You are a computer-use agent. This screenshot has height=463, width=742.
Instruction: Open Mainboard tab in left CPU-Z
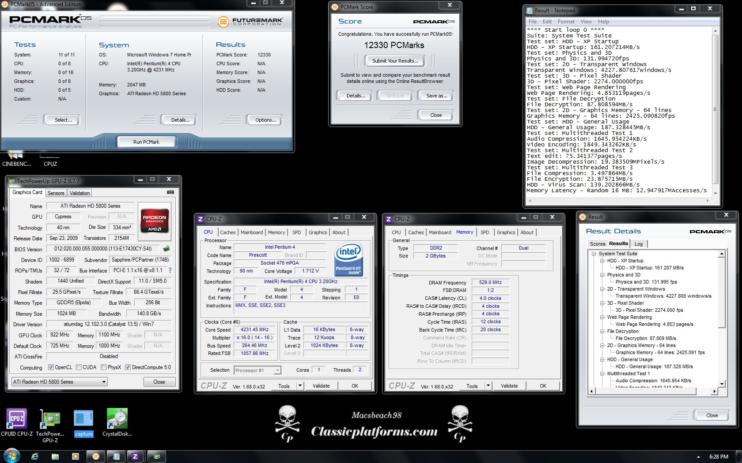[x=252, y=232]
